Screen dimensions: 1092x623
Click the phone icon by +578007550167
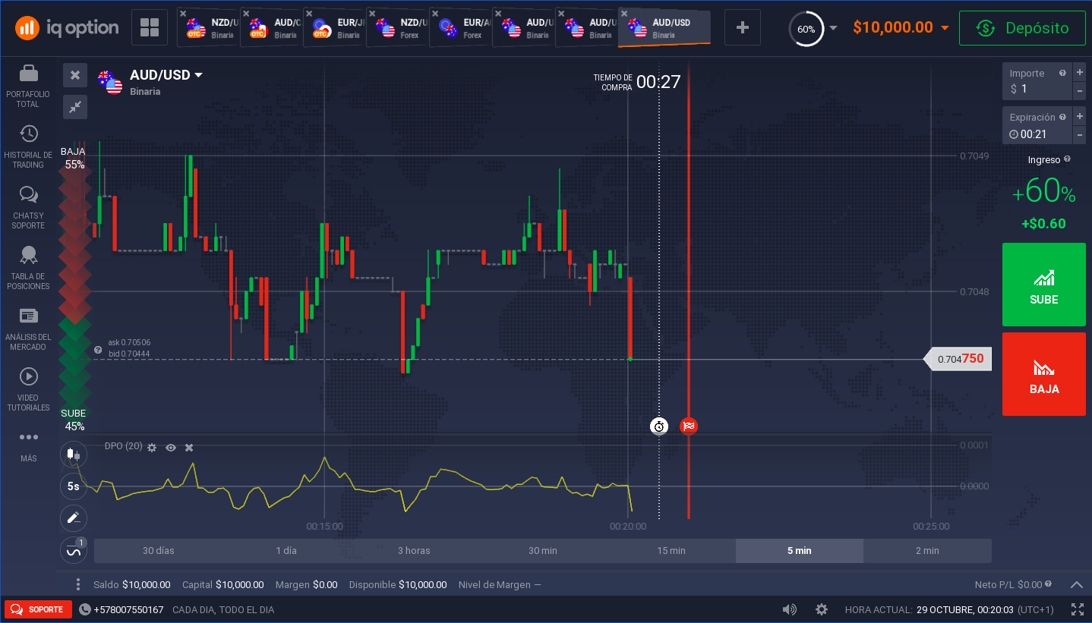(x=84, y=609)
